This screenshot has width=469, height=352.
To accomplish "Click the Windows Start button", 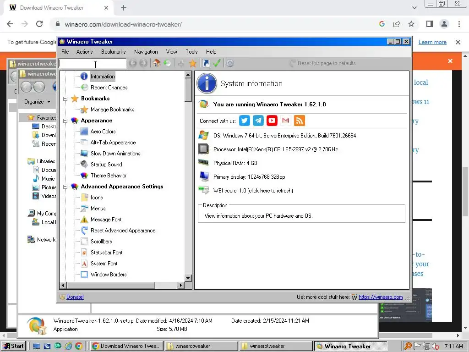I will 13,346.
